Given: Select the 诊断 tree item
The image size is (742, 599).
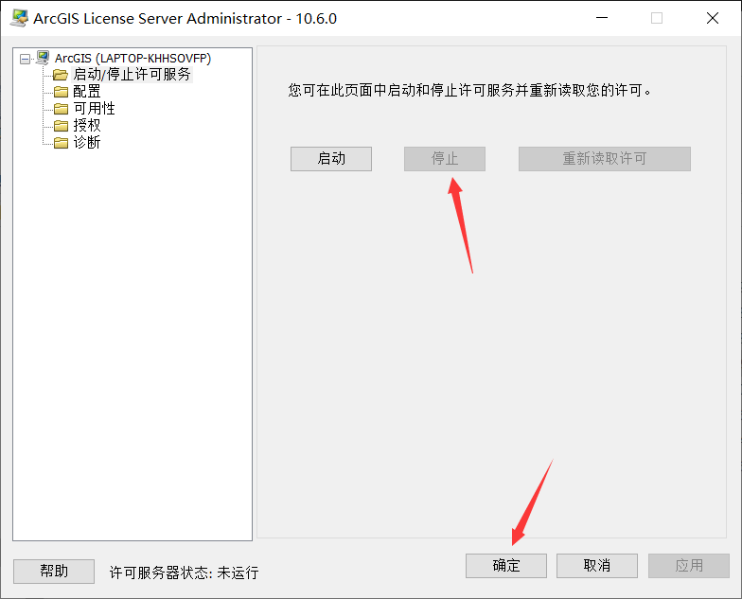Looking at the screenshot, I should pyautogui.click(x=87, y=142).
